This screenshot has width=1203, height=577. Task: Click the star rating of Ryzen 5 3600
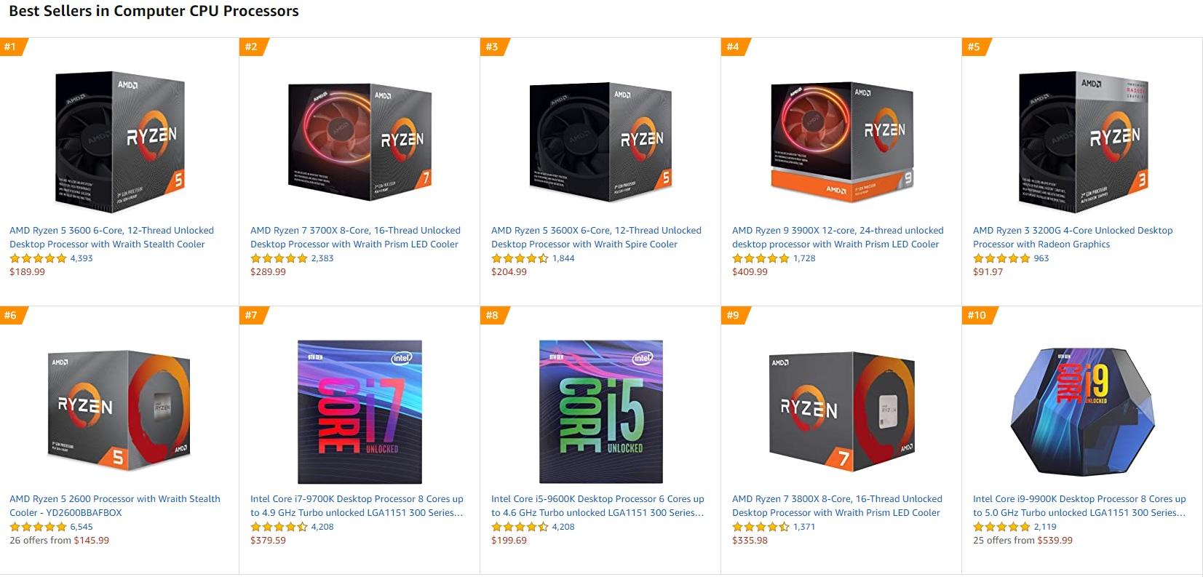coord(38,258)
